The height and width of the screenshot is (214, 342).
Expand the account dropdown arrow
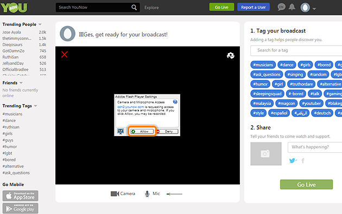[x=314, y=9]
